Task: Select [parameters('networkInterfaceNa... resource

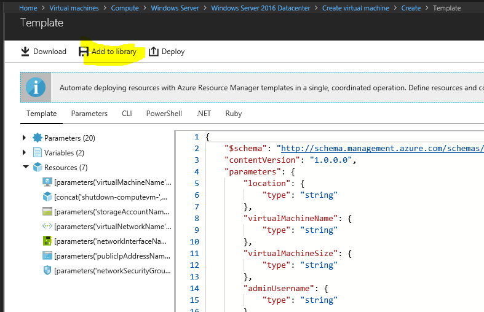Action: click(x=110, y=241)
